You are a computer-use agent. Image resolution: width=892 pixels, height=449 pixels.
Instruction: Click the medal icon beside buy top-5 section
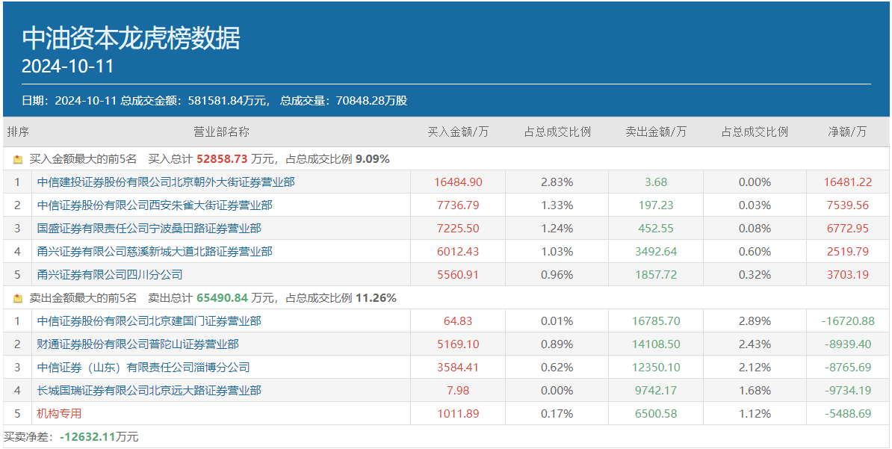[x=16, y=158]
